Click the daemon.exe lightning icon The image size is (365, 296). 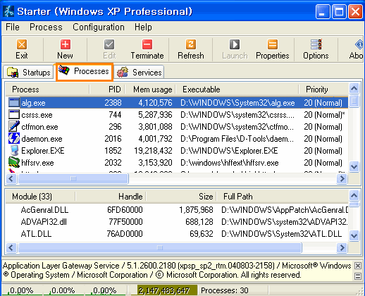tap(14, 138)
